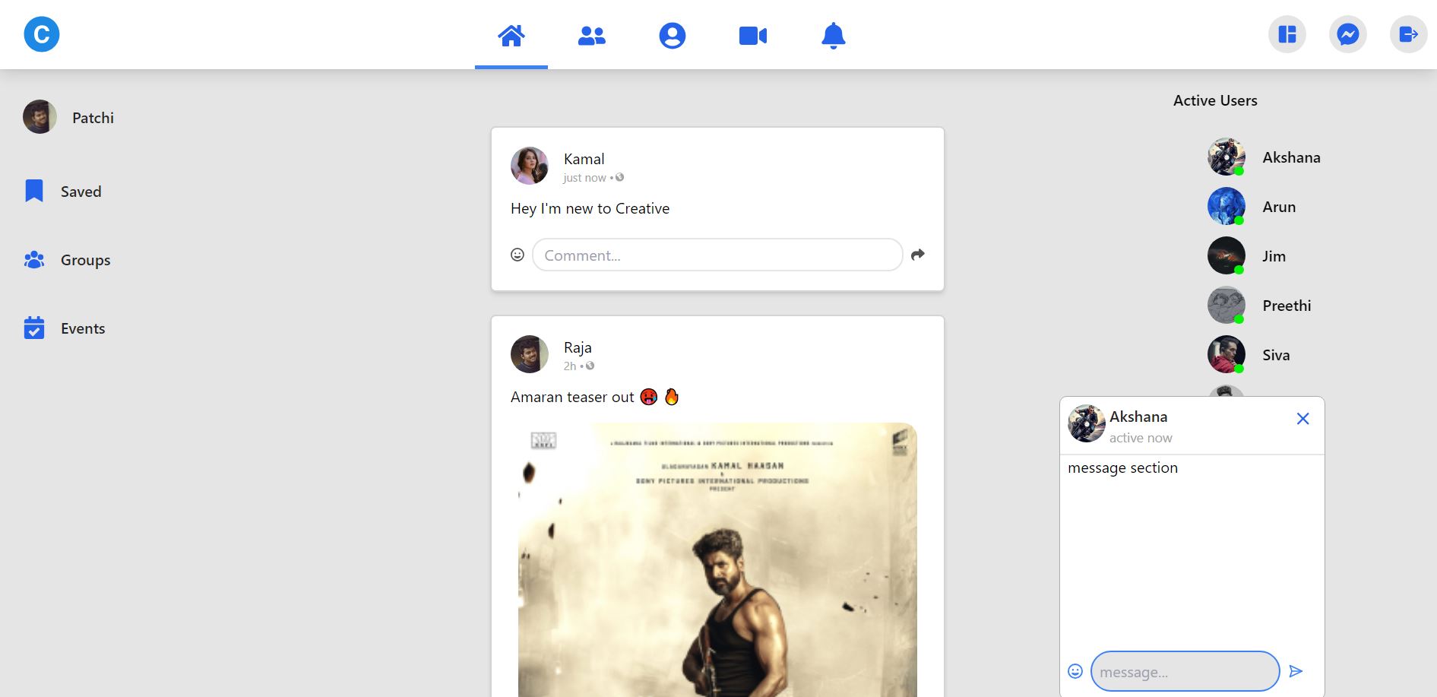Click the Events calendar icon
The image size is (1437, 697).
(34, 328)
